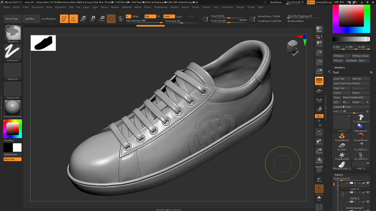
Task: Open the Preferences menu
Action: click(161, 7)
